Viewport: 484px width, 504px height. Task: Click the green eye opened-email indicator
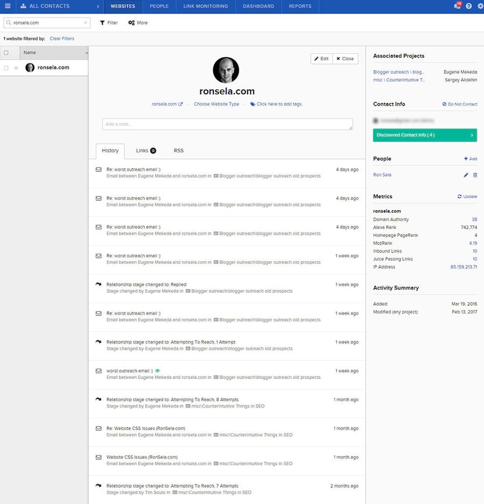(x=157, y=370)
